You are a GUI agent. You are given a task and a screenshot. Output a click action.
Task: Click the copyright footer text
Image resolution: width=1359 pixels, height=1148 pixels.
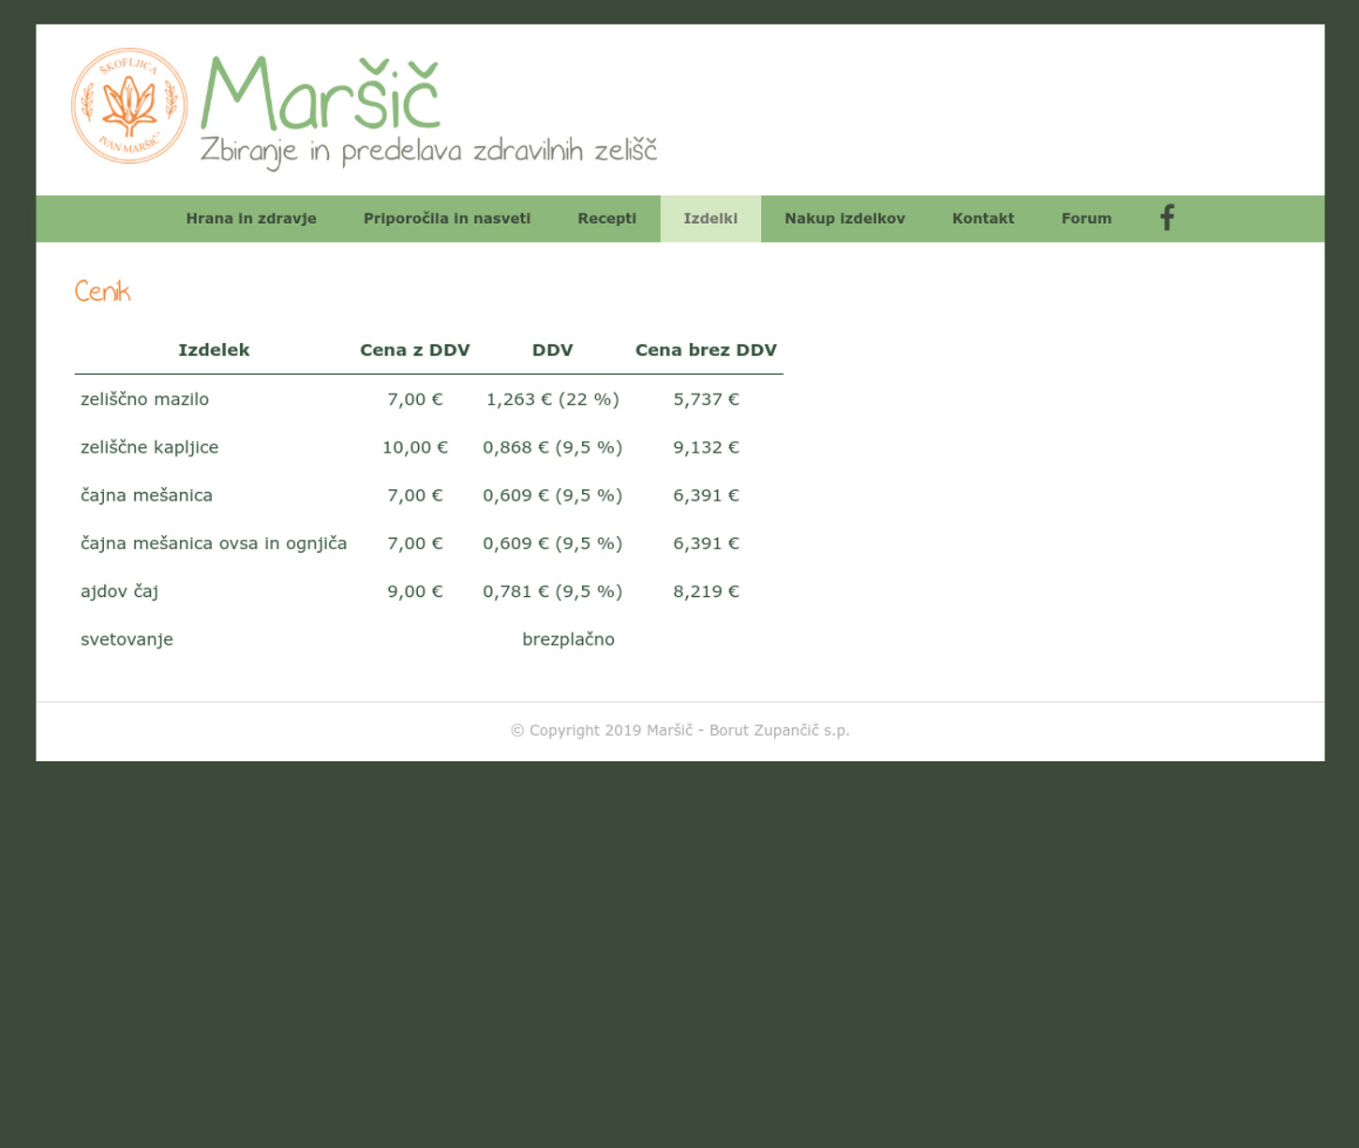click(x=679, y=730)
